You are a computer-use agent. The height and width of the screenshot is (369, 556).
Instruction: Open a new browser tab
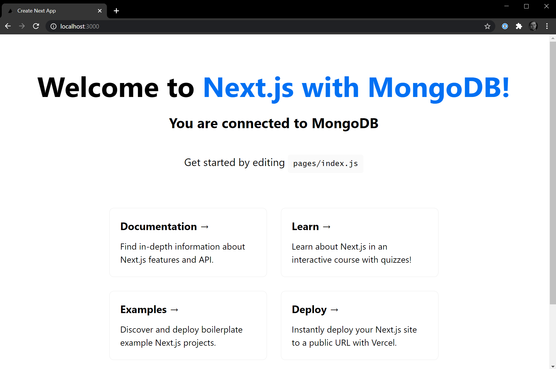click(116, 11)
